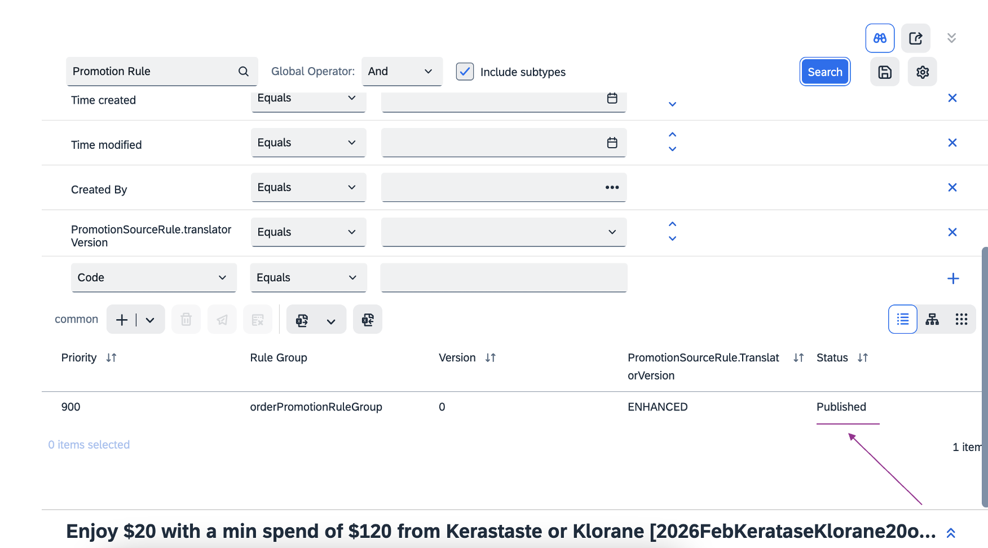Move Time modified condition up
The width and height of the screenshot is (988, 548).
click(x=672, y=135)
